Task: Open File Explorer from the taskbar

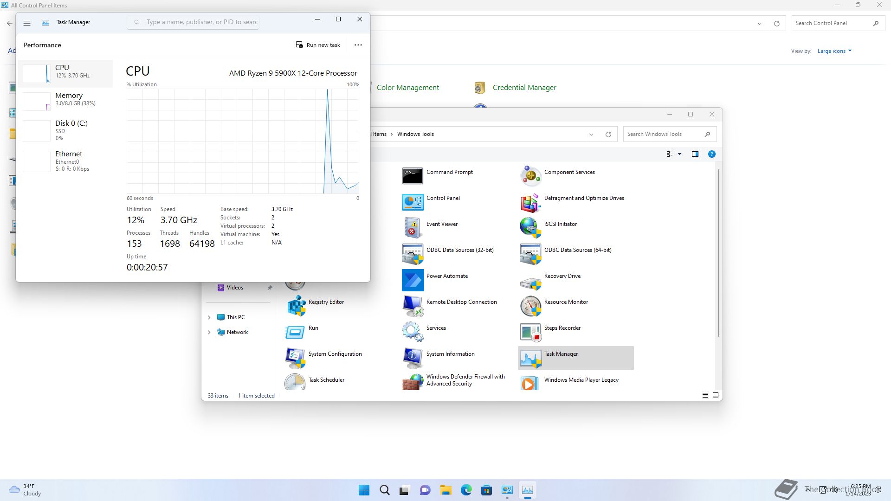Action: click(445, 490)
